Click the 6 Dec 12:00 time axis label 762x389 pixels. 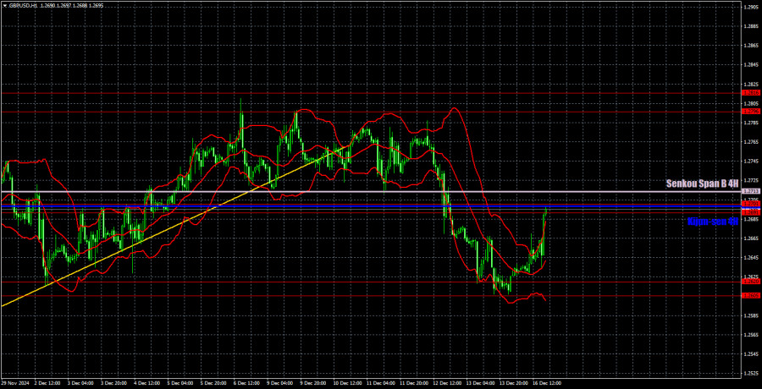[x=246, y=384]
